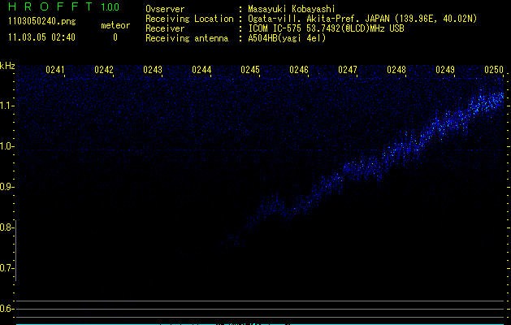Click the 0243 time marker
The width and height of the screenshot is (511, 325).
153,69
